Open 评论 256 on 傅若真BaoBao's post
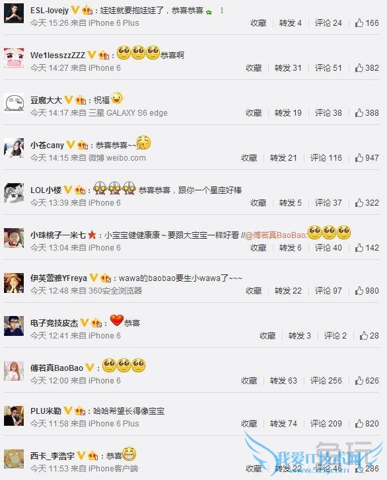 pyautogui.click(x=326, y=381)
